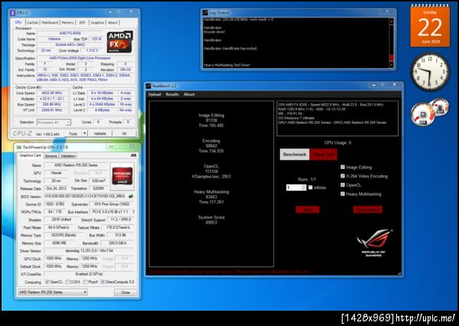This screenshot has width=459, height=326.
Task: Open the About tab in CPU-Z
Action: click(x=112, y=22)
